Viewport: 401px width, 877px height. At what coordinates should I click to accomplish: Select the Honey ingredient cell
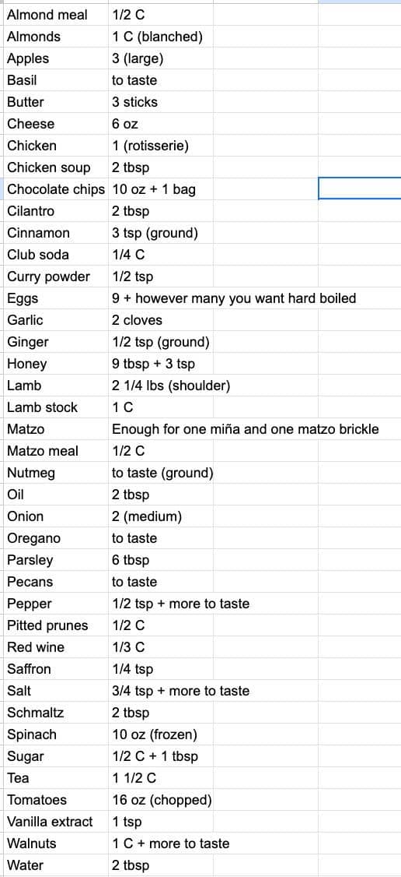point(54,364)
